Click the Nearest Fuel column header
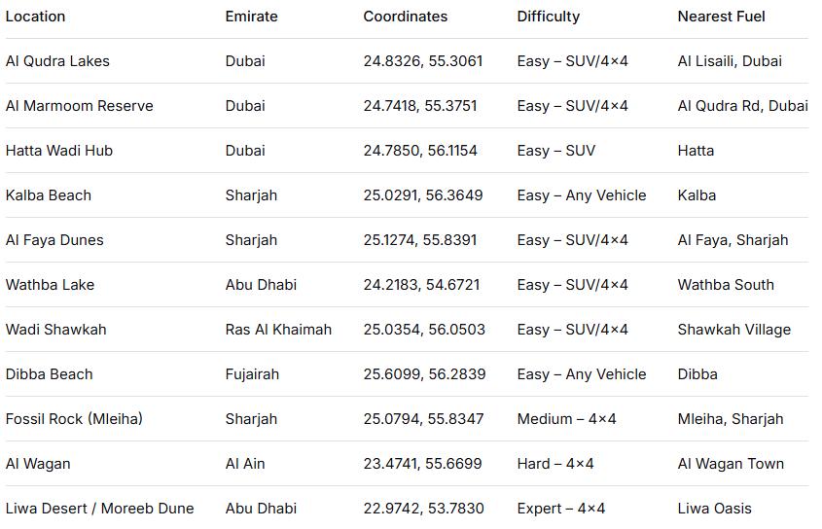Viewport: 822px width, 529px height. [x=721, y=17]
